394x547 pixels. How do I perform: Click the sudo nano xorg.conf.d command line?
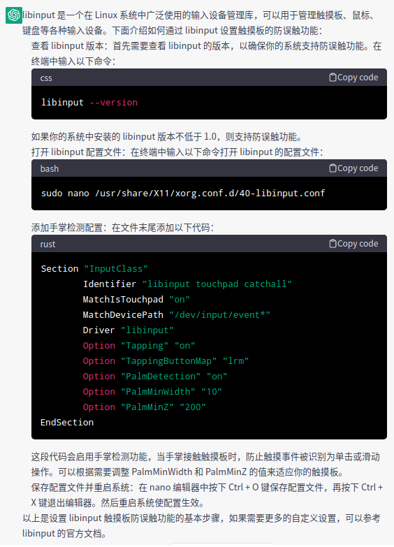(183, 194)
